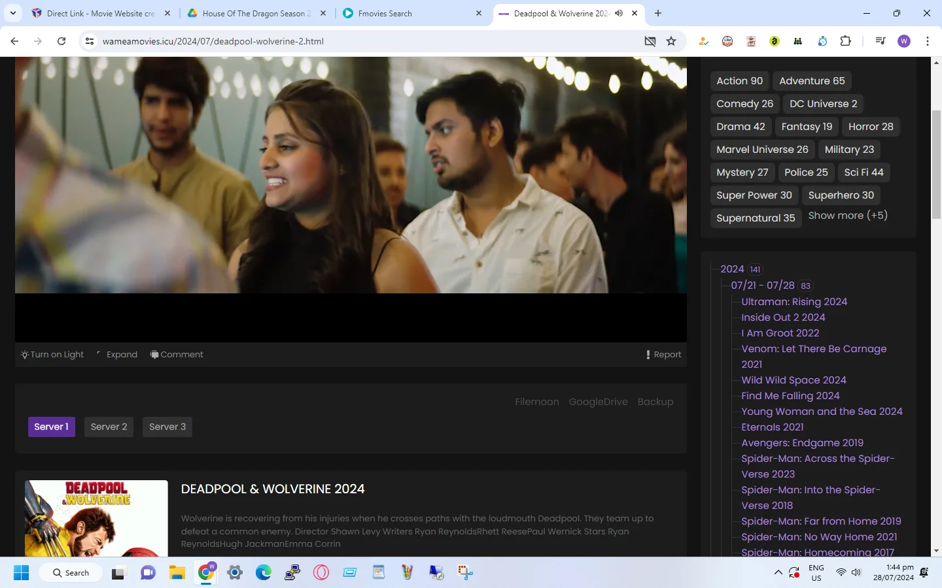Open the Marvel Universe 26 genre tag

click(x=762, y=150)
